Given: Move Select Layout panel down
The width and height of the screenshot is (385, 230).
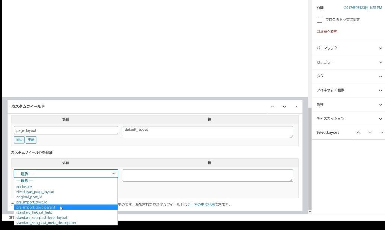Looking at the screenshot, I should [370, 132].
